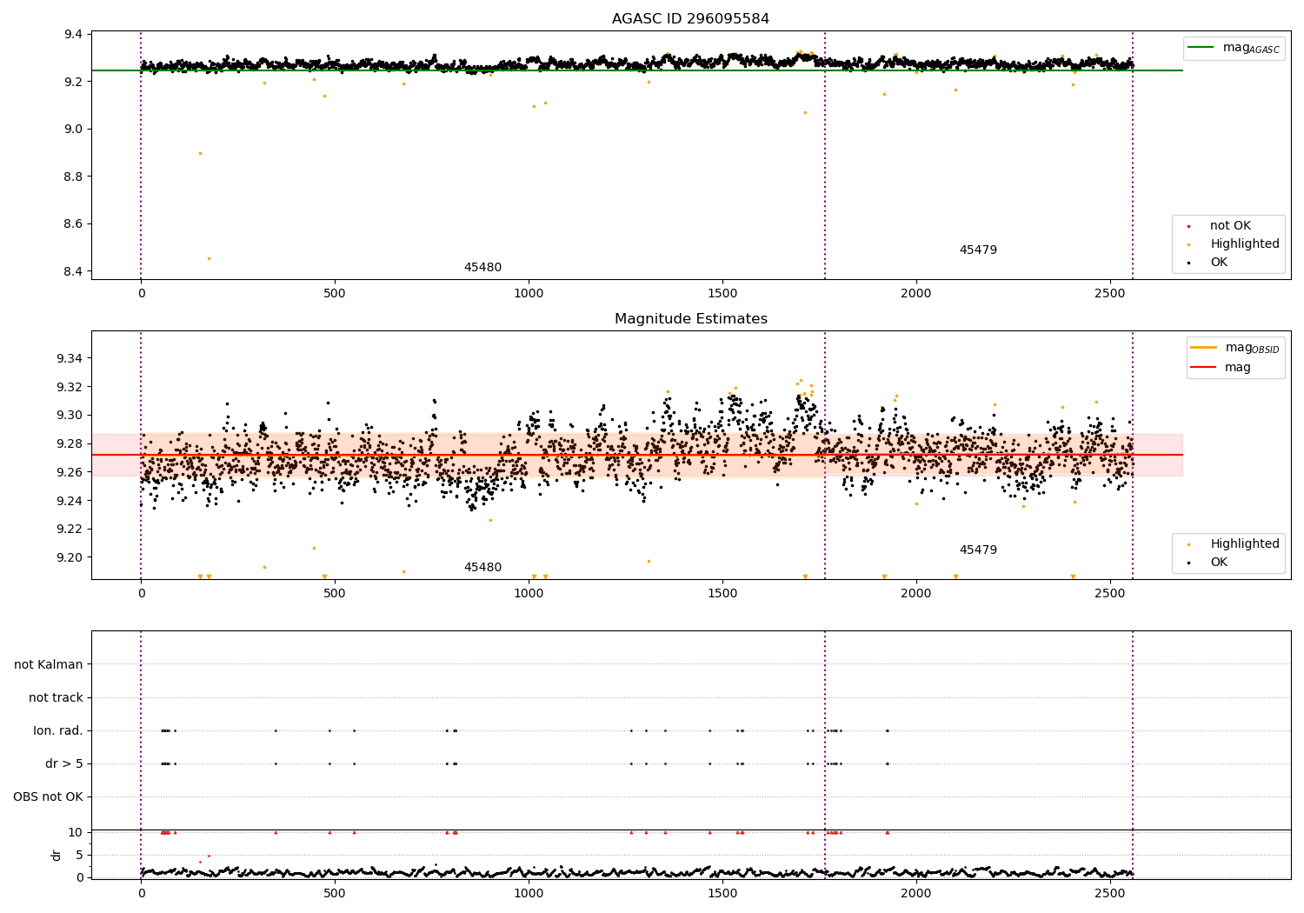Click the "500" x-tick under the top plot
The image size is (1304, 913).
click(335, 293)
